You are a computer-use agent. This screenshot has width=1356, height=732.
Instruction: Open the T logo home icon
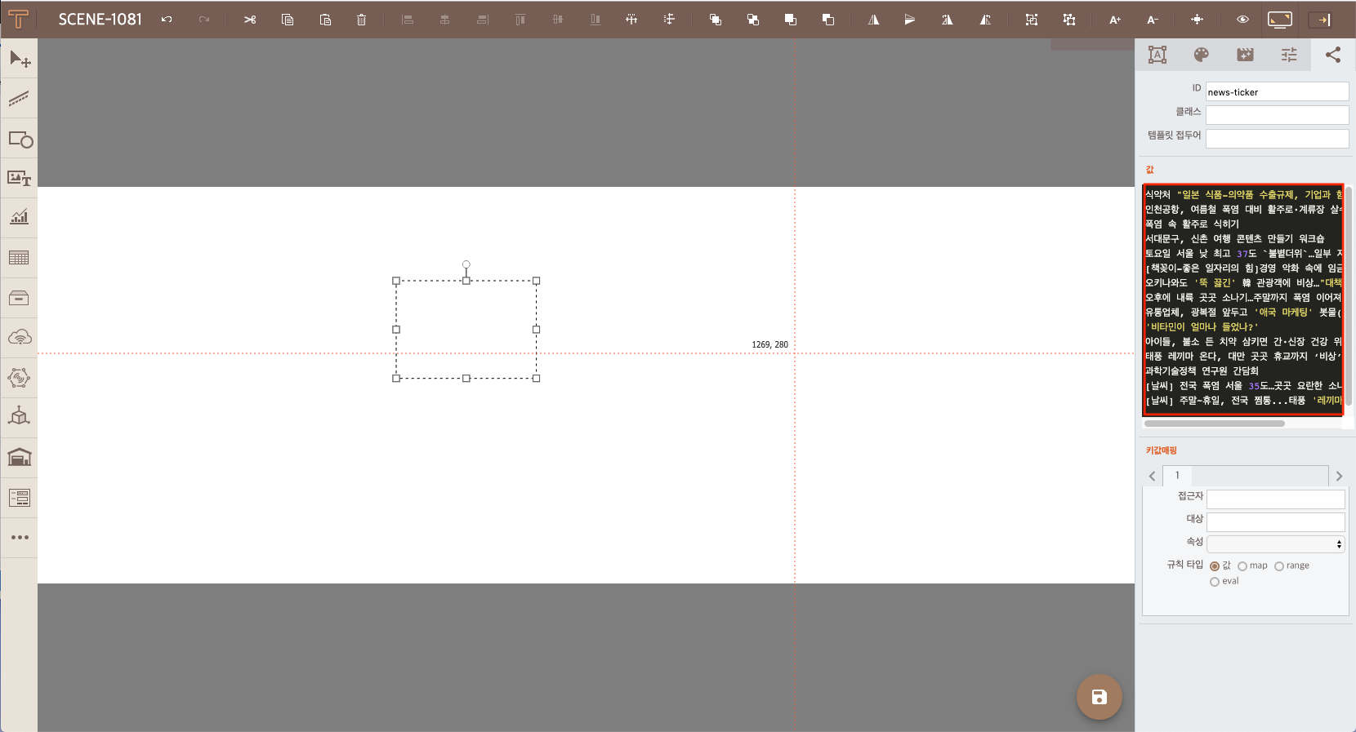coord(18,19)
